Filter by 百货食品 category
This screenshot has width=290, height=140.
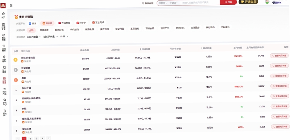150,29
